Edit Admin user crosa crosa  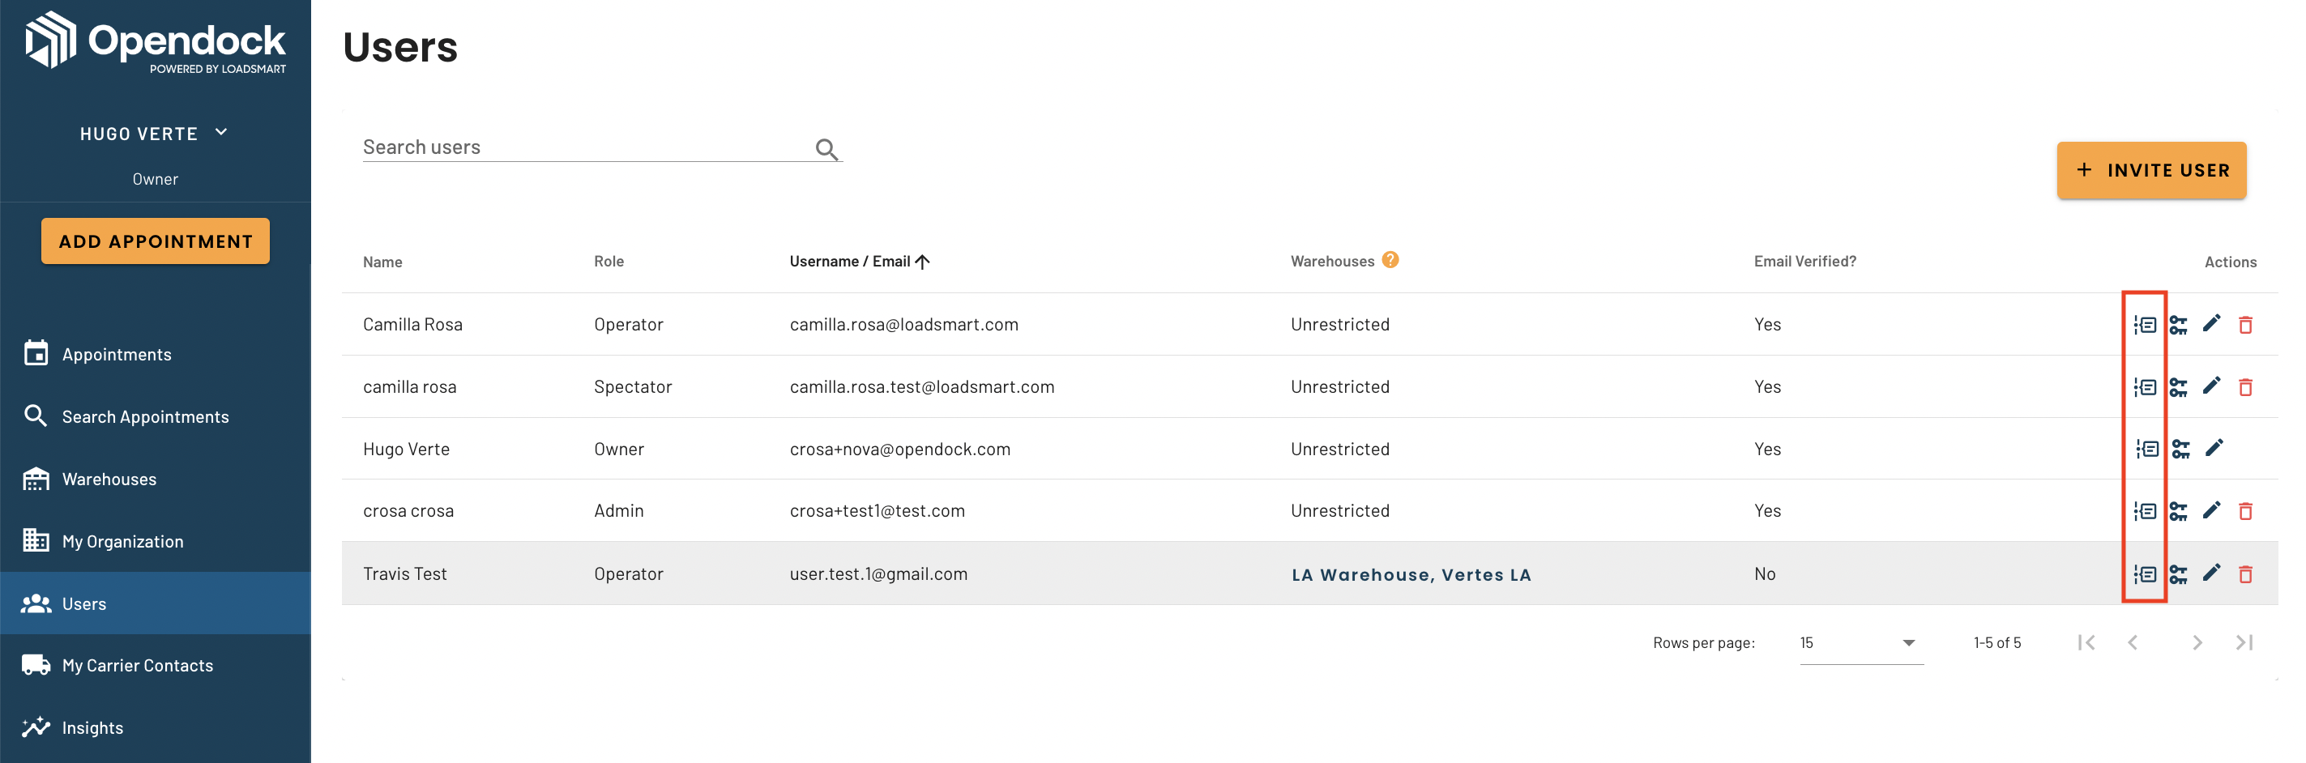pos(2211,509)
